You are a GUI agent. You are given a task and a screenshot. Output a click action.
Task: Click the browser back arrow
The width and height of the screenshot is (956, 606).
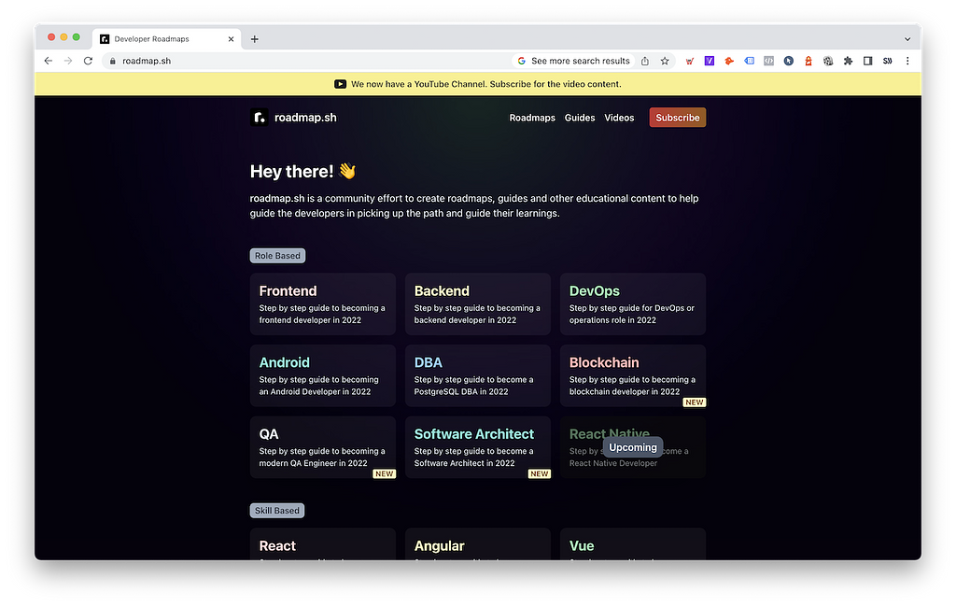click(x=49, y=61)
